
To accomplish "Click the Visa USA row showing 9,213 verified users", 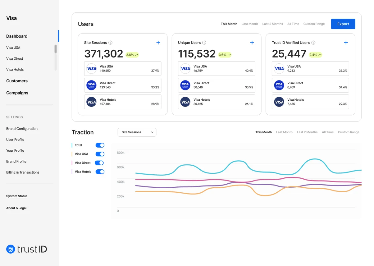I will [310, 68].
